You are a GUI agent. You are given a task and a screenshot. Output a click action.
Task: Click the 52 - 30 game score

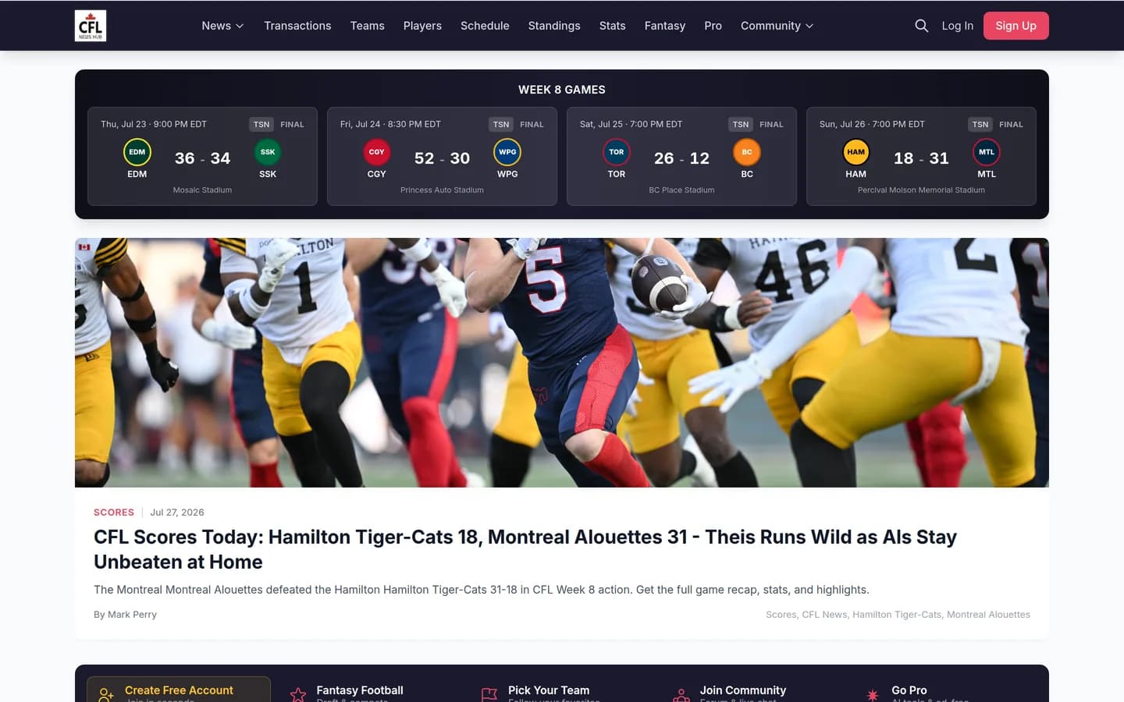[x=442, y=158]
